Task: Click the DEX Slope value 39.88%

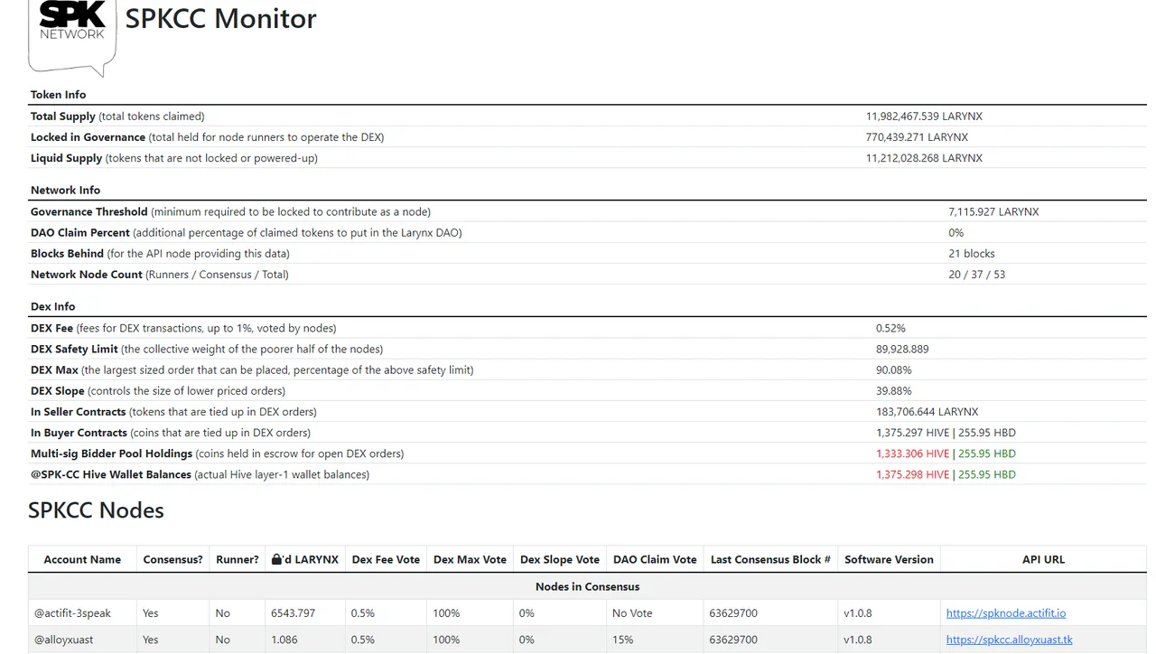Action: (893, 391)
